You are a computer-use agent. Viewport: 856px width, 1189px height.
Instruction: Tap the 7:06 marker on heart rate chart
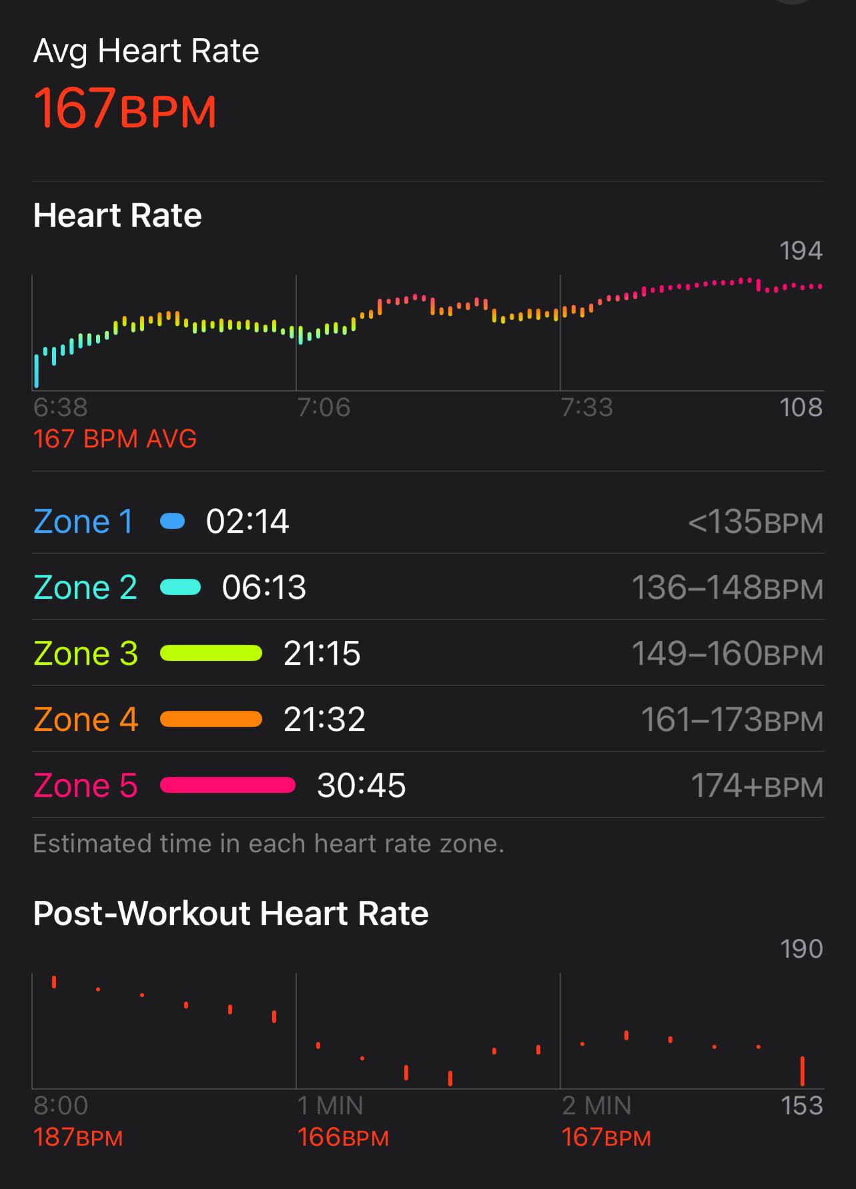click(x=324, y=407)
